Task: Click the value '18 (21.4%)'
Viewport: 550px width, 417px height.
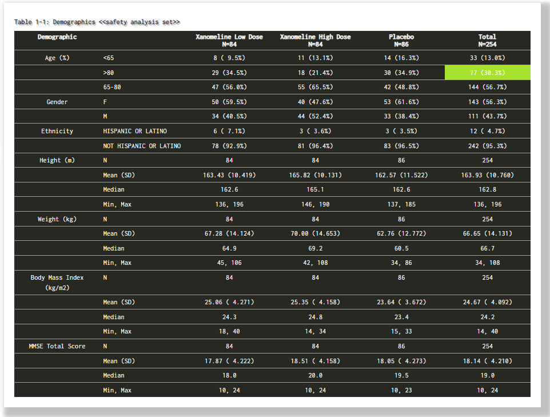Action: coord(315,73)
